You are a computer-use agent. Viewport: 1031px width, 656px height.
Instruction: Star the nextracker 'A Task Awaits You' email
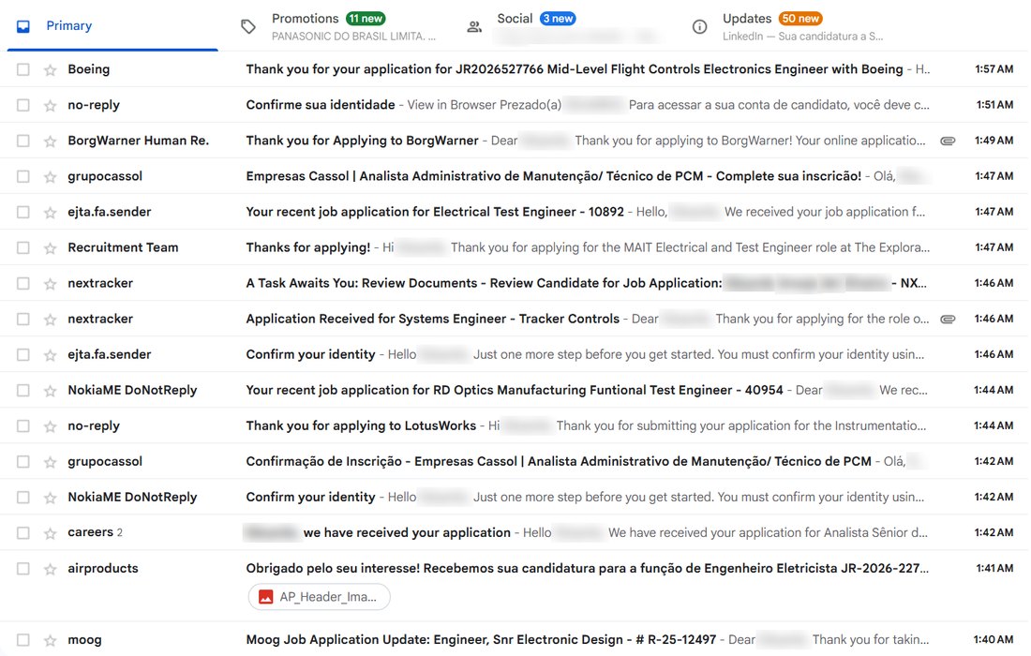pyautogui.click(x=50, y=283)
